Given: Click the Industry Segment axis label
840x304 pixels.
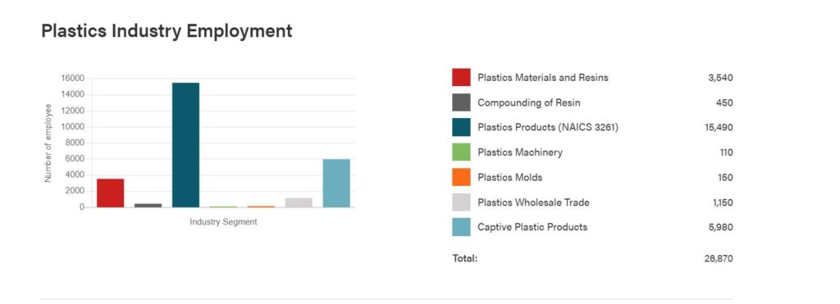Looking at the screenshot, I should 223,221.
